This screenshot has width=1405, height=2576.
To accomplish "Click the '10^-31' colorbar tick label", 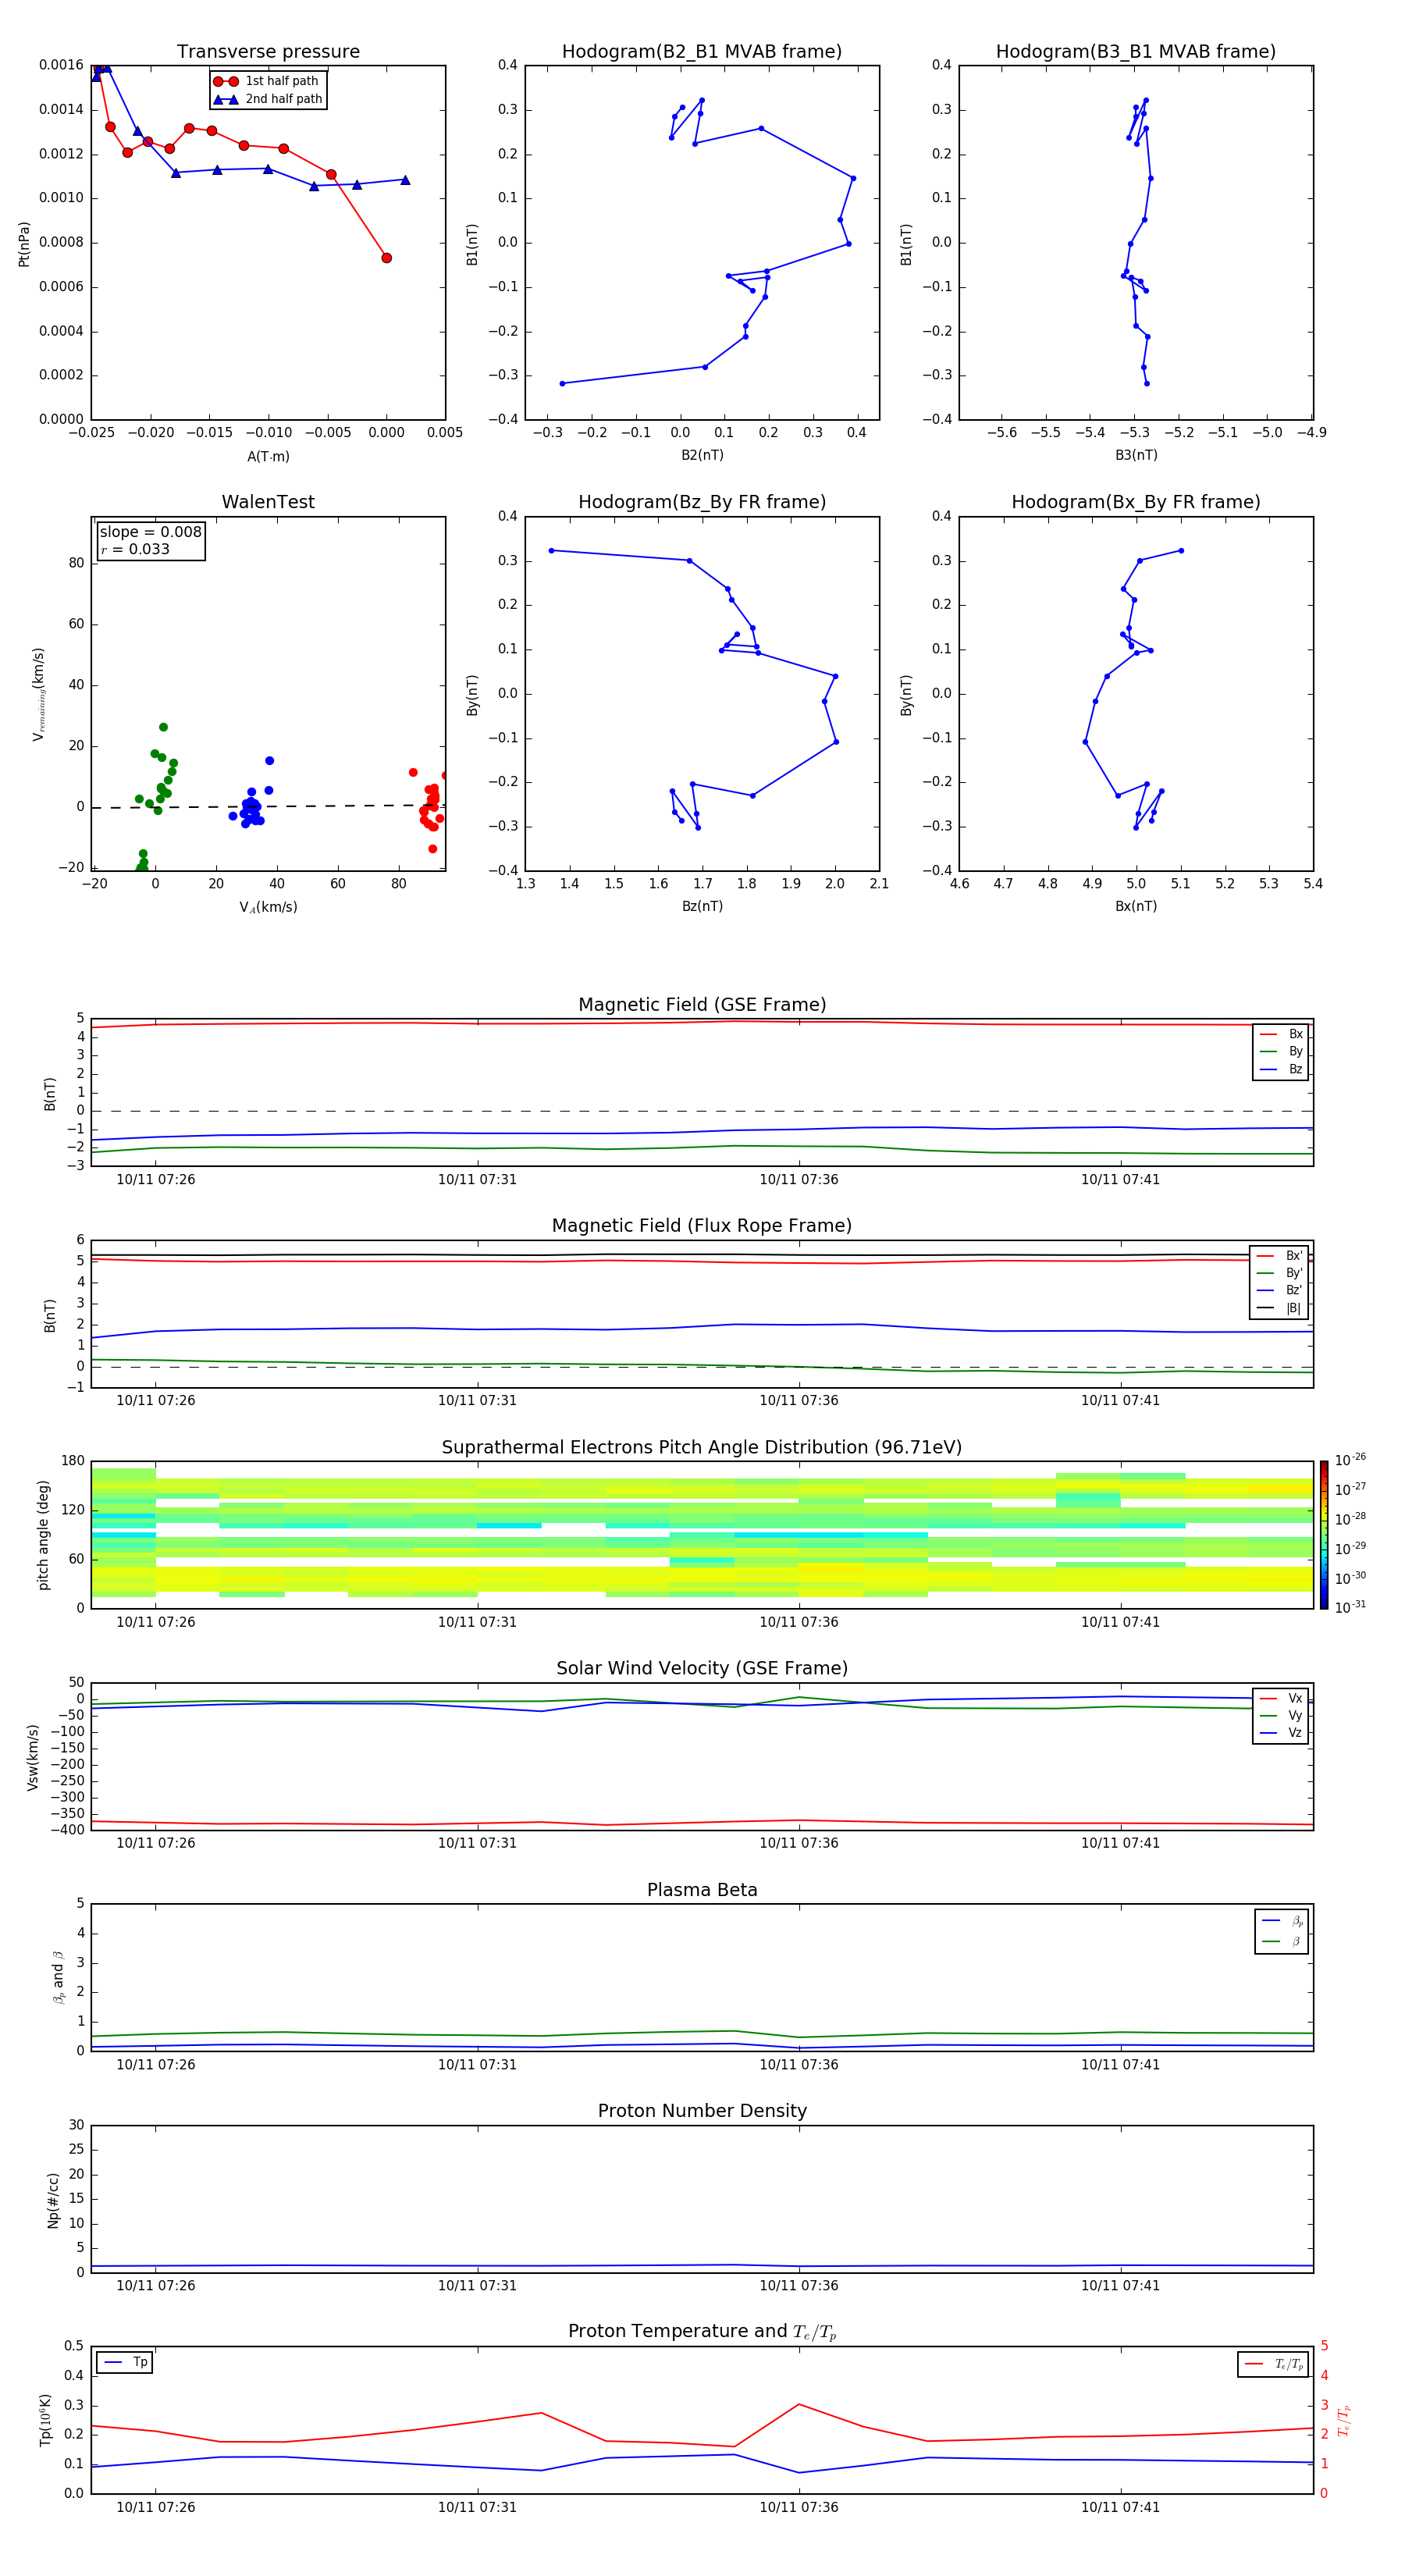I will click(x=1350, y=1607).
